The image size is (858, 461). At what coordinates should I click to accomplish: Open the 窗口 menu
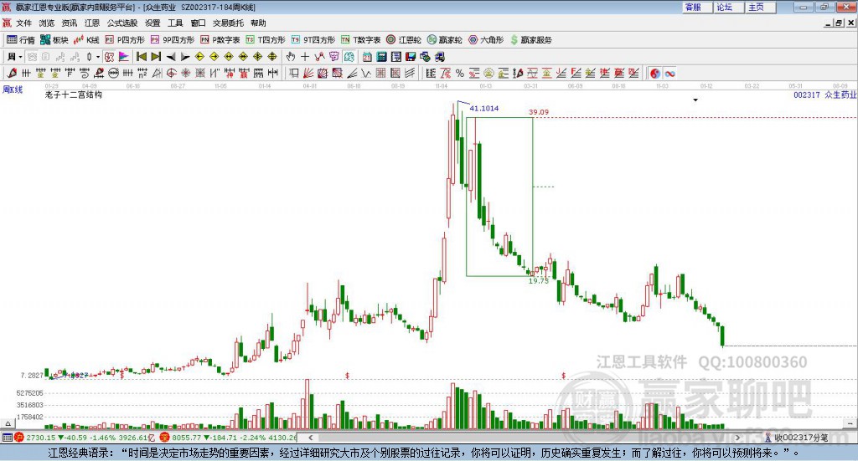click(198, 23)
